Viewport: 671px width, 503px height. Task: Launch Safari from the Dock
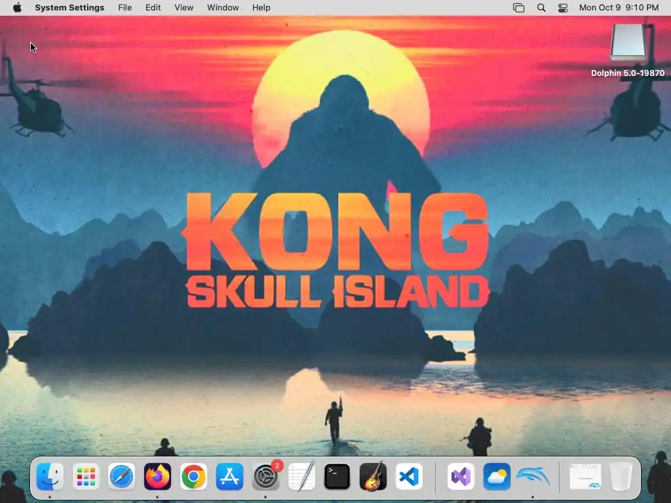coord(121,476)
